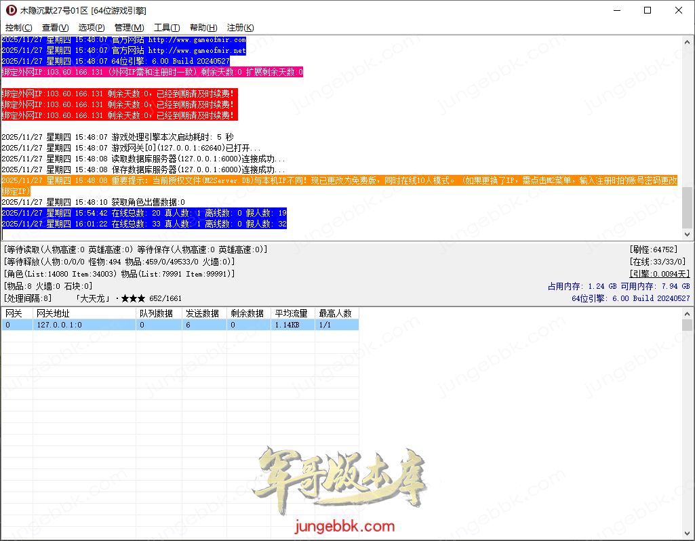Open the 工具(T) menu
Screen dimensions: 695x541
167,28
